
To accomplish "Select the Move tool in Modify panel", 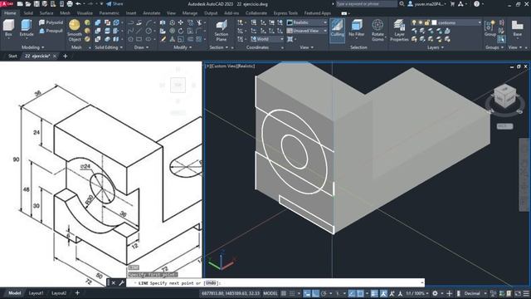I will point(181,22).
